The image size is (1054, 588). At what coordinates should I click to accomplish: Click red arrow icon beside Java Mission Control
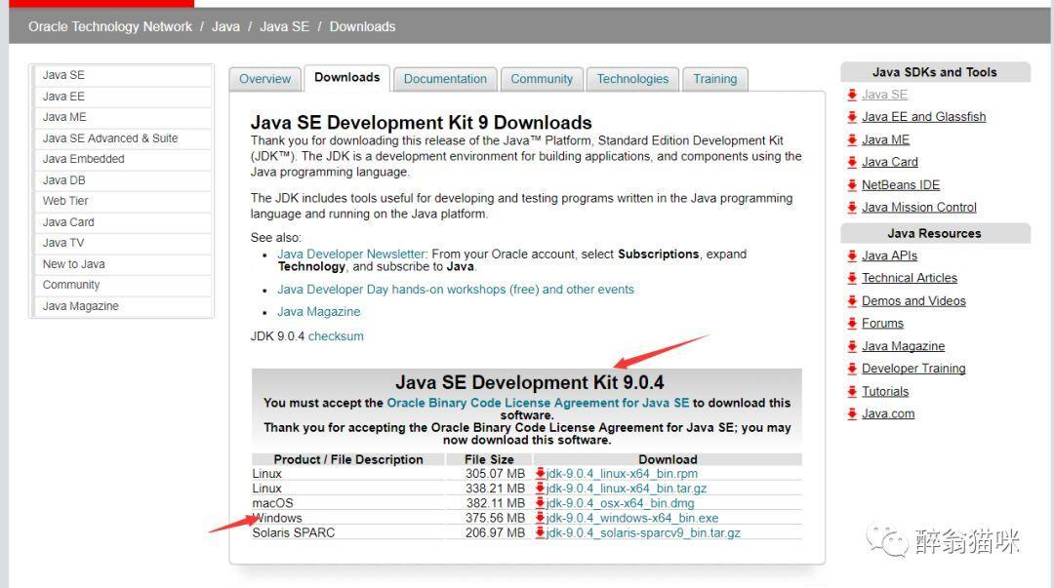click(x=852, y=207)
